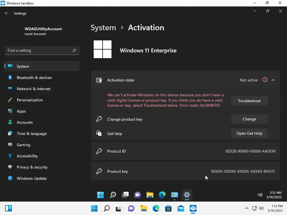Viewport: 287px width, 215px height.
Task: Open Network & internet settings
Action: point(42,89)
